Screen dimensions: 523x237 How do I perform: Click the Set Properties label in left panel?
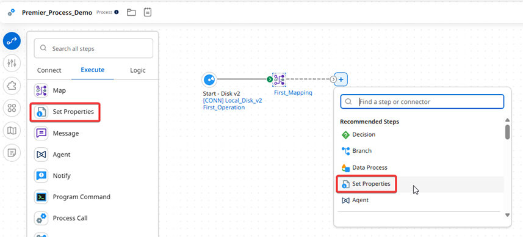(x=73, y=112)
